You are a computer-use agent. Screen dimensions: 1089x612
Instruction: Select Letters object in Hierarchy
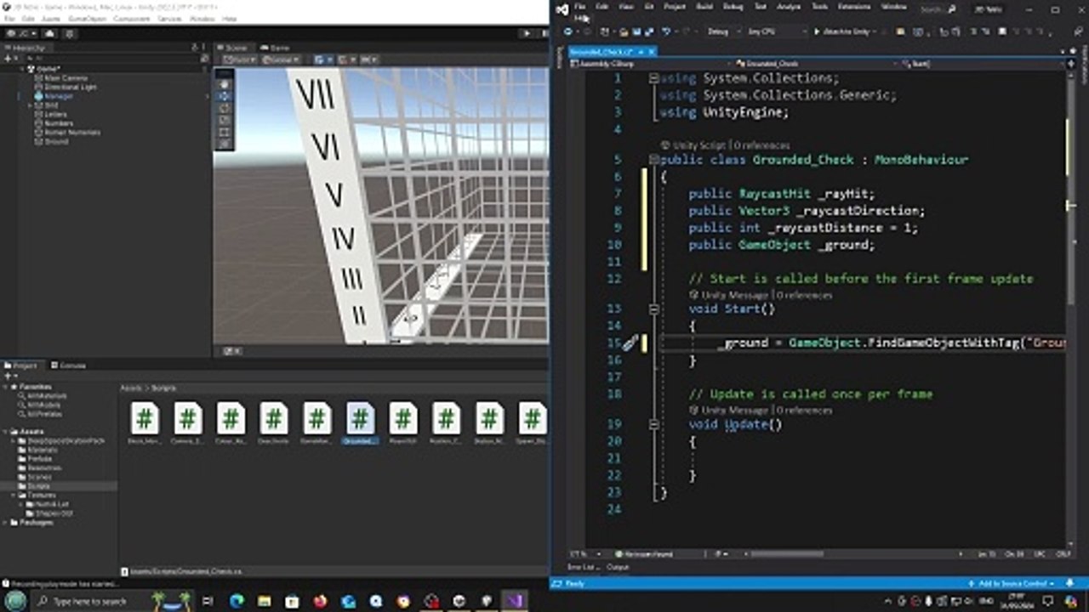pyautogui.click(x=54, y=114)
